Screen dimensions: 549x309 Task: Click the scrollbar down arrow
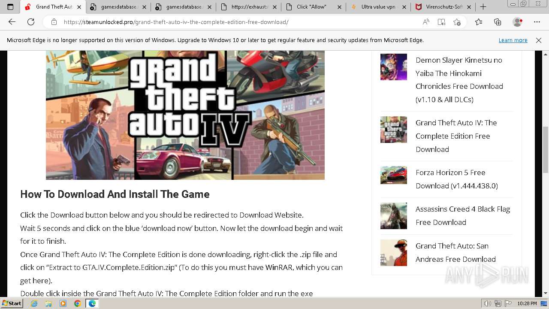546,294
